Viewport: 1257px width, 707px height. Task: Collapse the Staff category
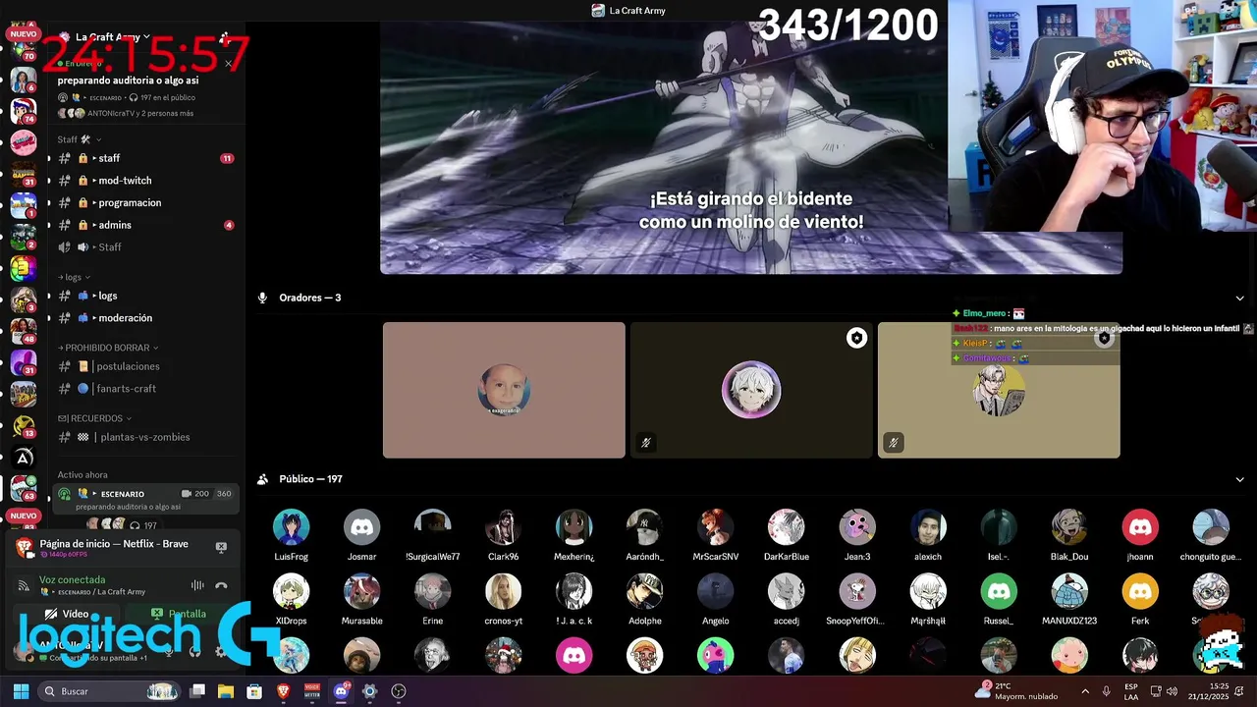coord(80,139)
